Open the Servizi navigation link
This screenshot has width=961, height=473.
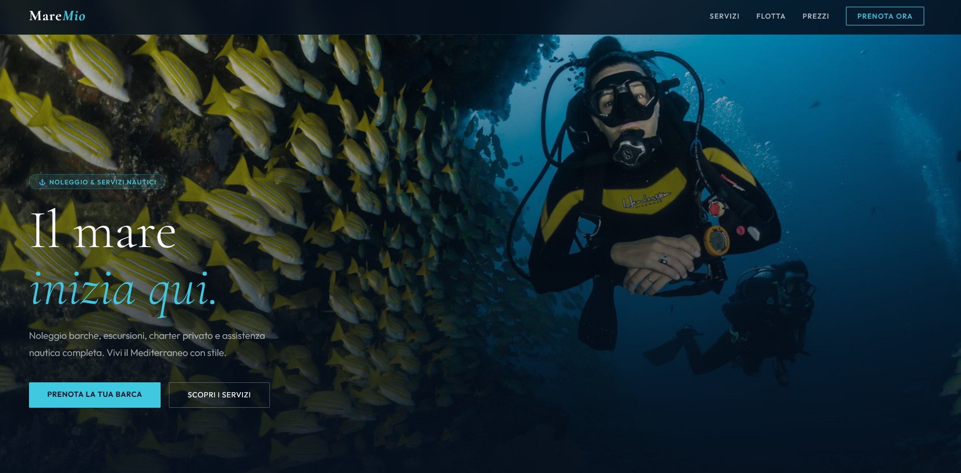tap(724, 16)
